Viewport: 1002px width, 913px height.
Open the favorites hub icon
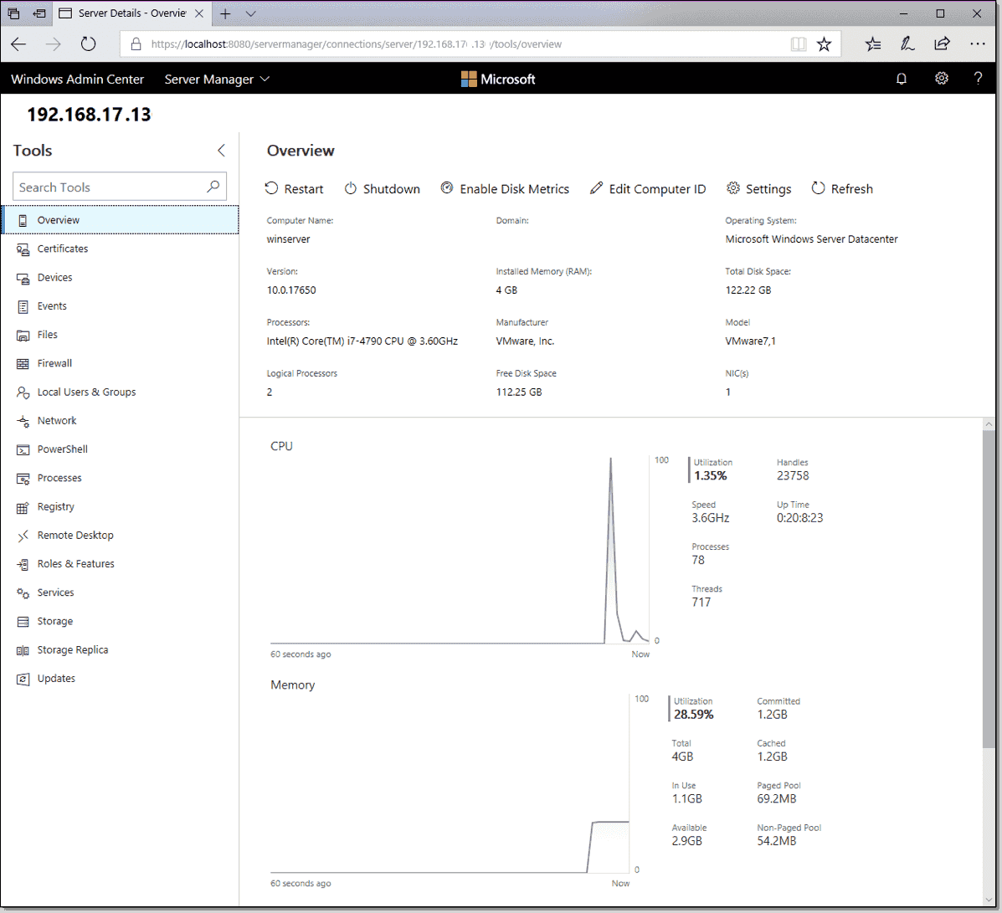[873, 44]
